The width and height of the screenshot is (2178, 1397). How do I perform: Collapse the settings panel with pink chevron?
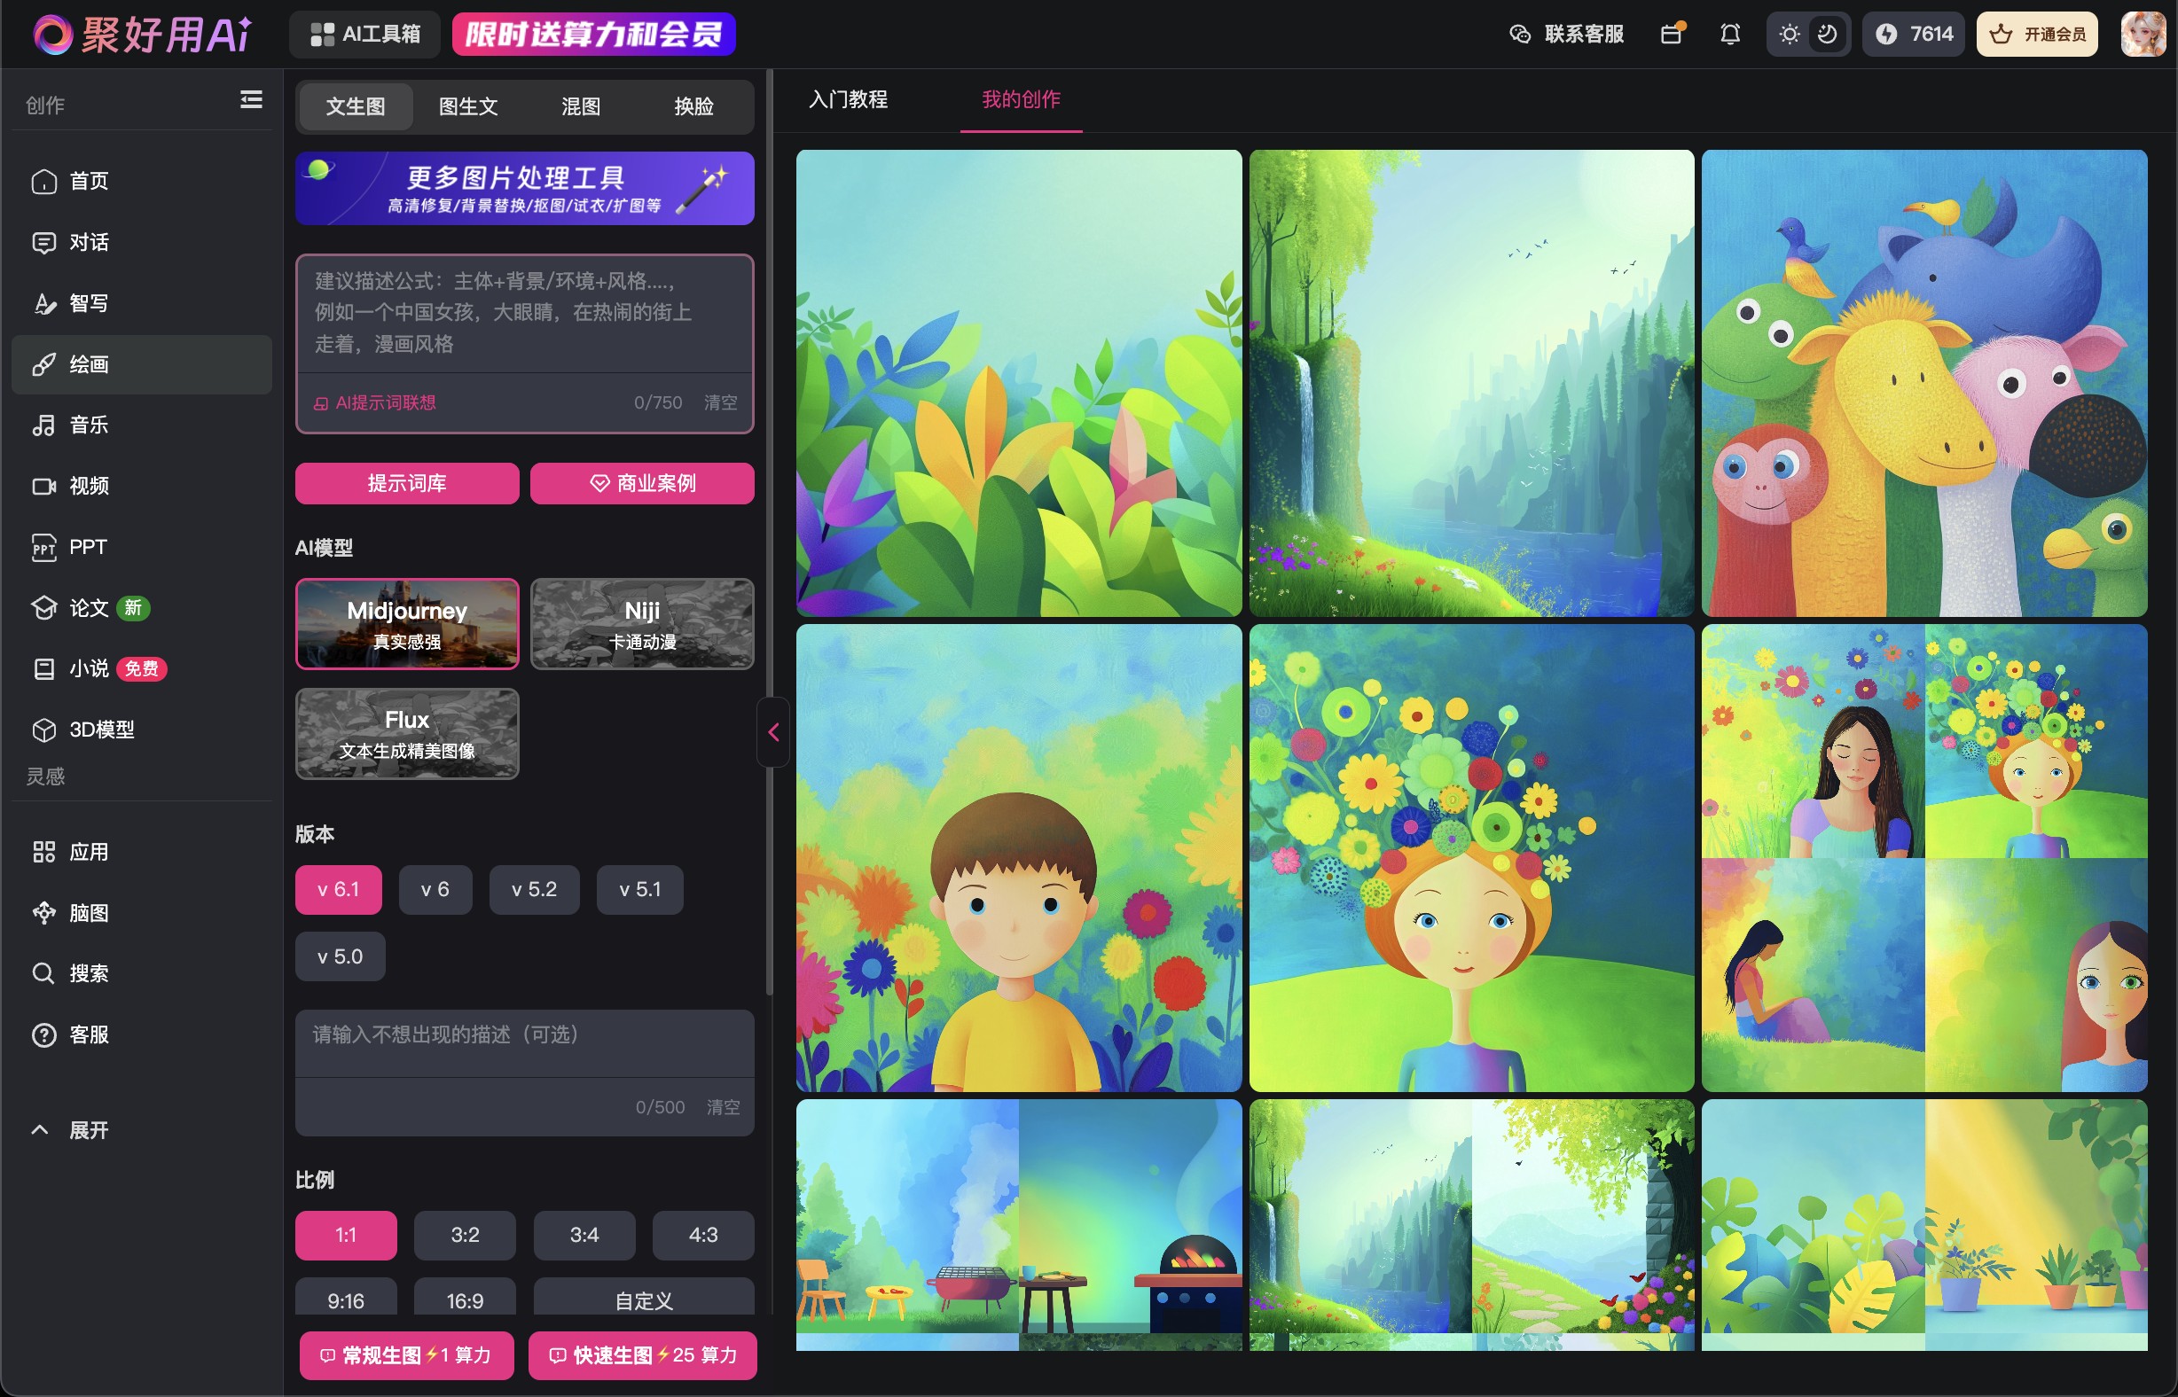point(773,732)
